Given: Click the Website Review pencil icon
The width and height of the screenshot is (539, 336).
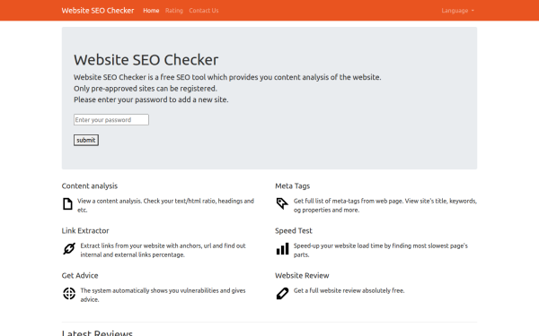Looking at the screenshot, I should pos(282,294).
